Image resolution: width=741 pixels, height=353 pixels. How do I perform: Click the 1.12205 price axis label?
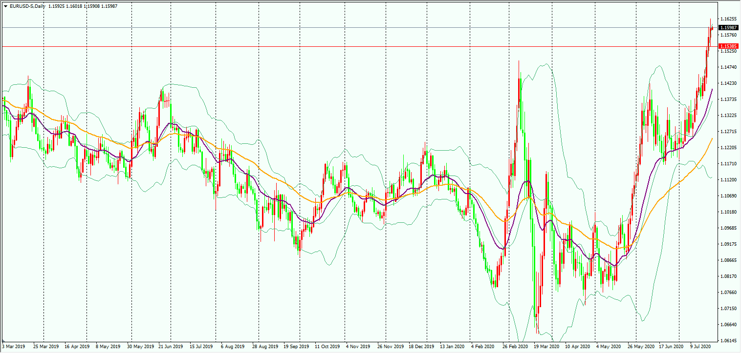pyautogui.click(x=729, y=148)
